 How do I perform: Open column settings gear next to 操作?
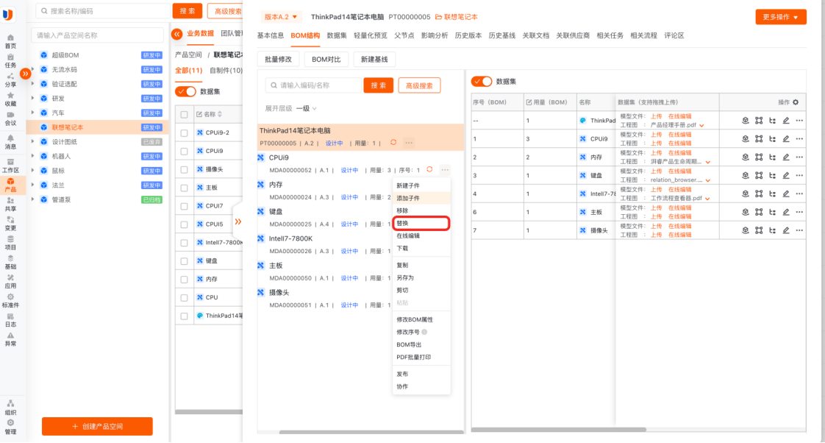796,102
